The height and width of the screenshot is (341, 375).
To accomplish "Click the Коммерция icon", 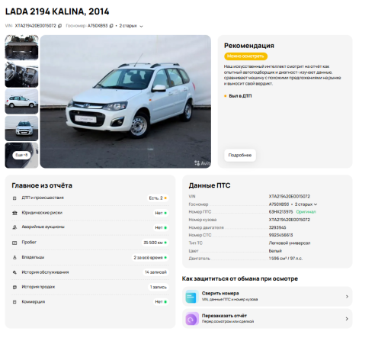I will pyautogui.click(x=14, y=302).
